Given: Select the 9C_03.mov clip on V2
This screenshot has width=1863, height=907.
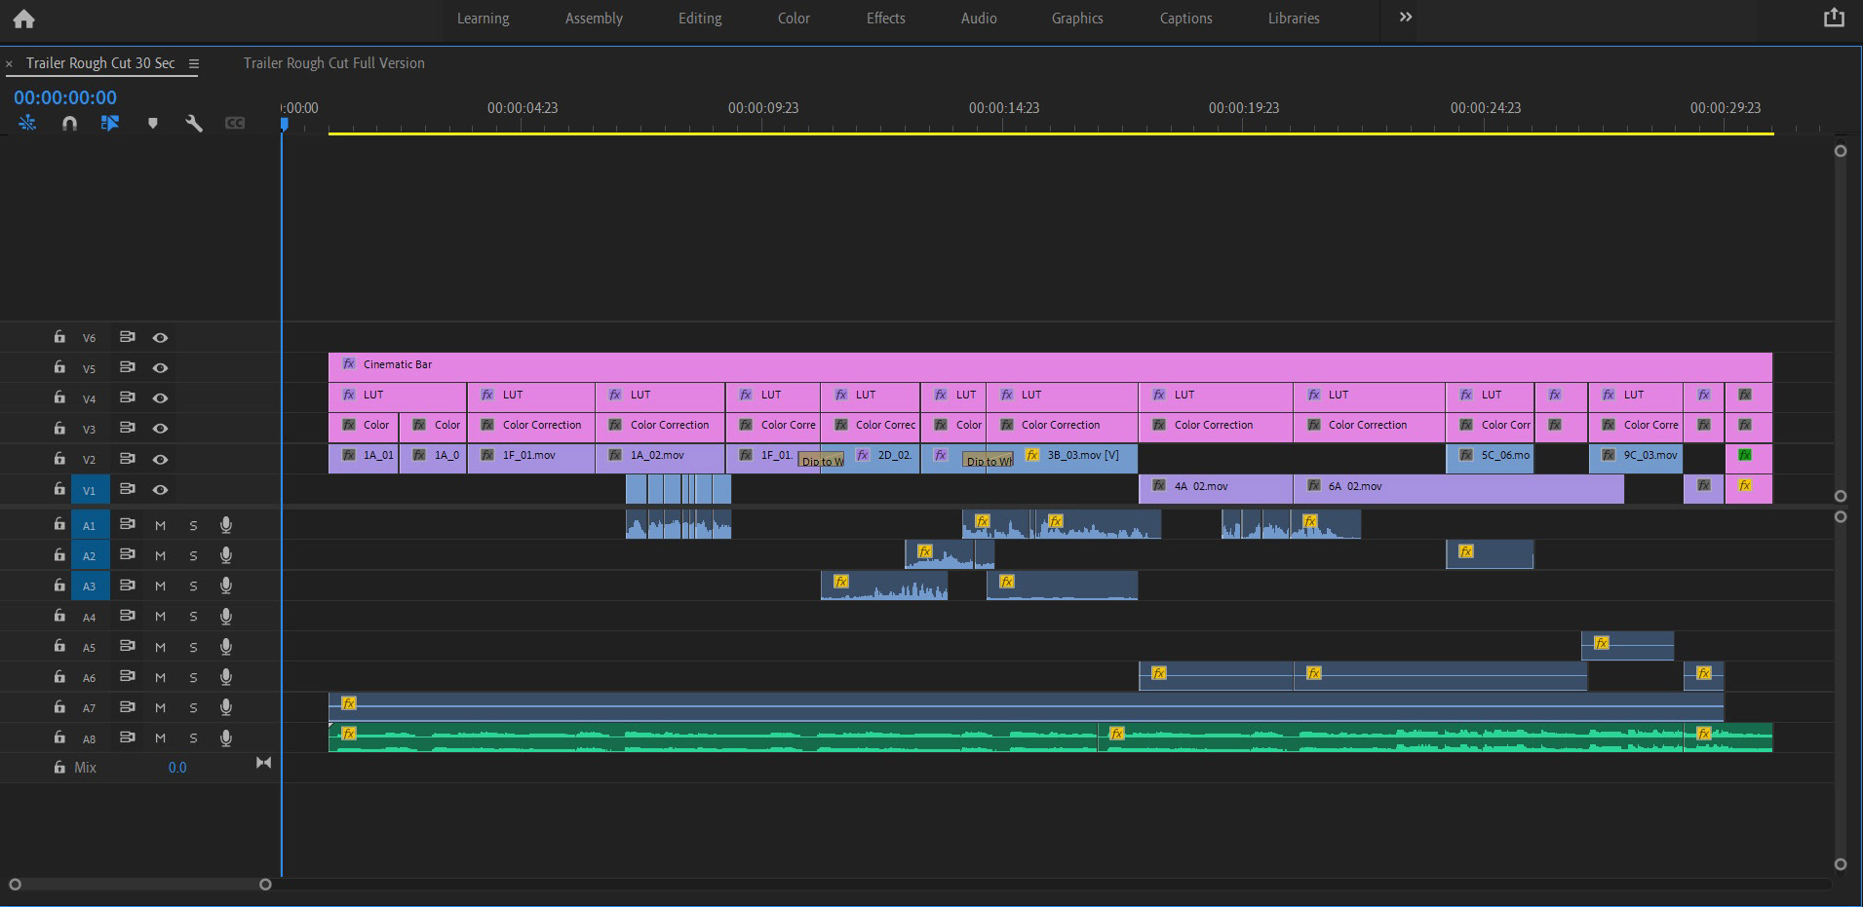Looking at the screenshot, I should click(x=1635, y=459).
